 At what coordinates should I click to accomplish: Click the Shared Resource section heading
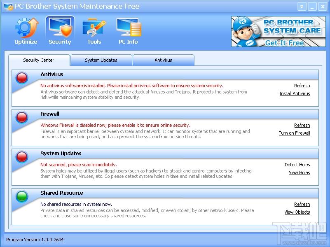click(x=62, y=193)
